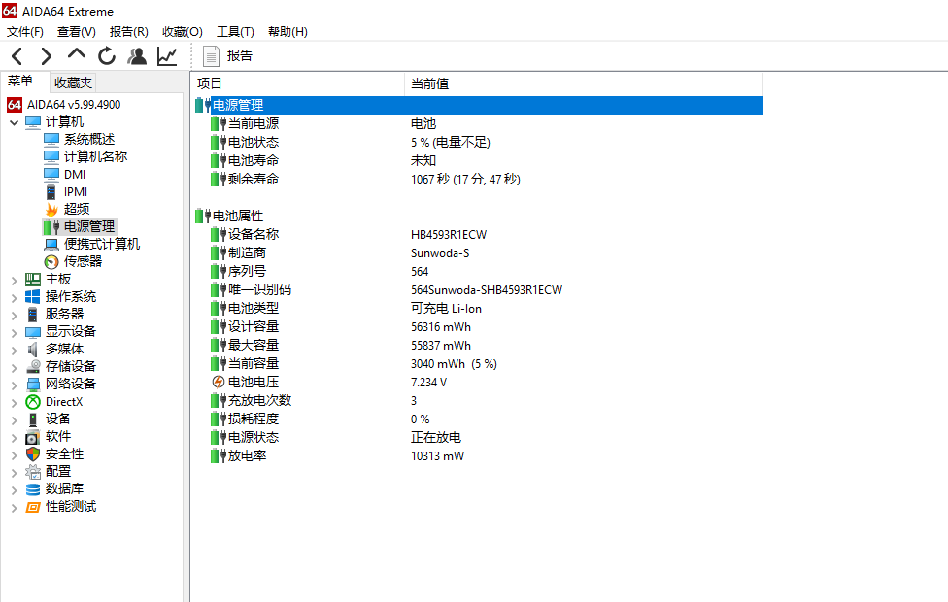This screenshot has height=602, width=948.
Task: Click the up-level arrow toolbar icon
Action: coord(76,54)
